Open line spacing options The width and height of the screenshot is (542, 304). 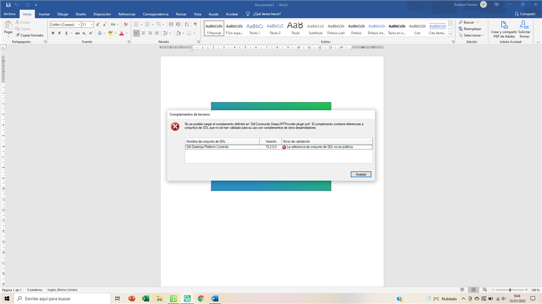click(x=167, y=34)
